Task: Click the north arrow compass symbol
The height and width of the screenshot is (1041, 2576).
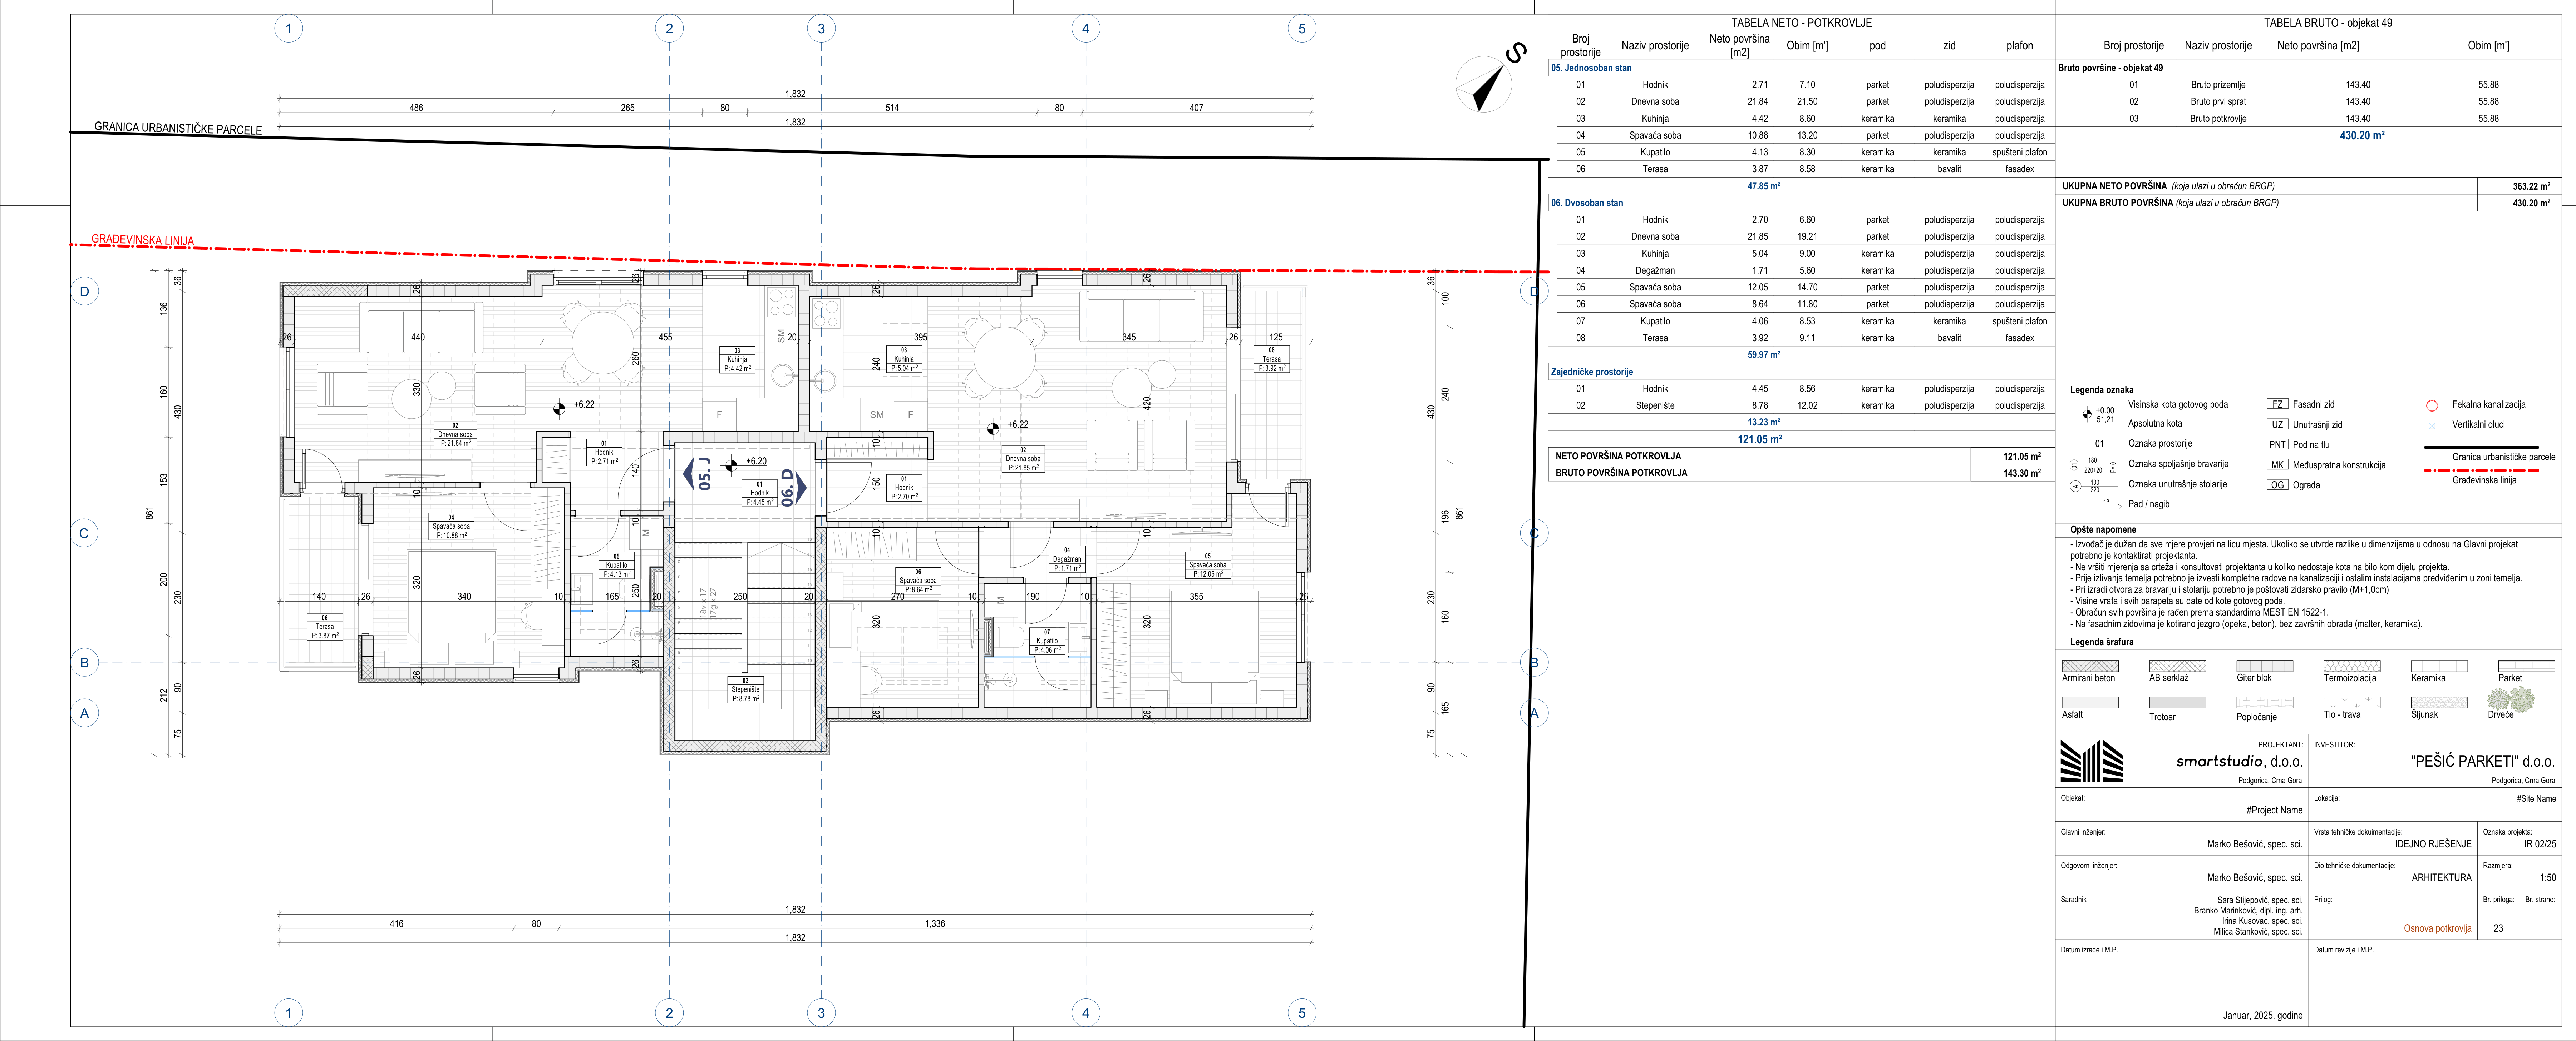Action: tap(1484, 84)
